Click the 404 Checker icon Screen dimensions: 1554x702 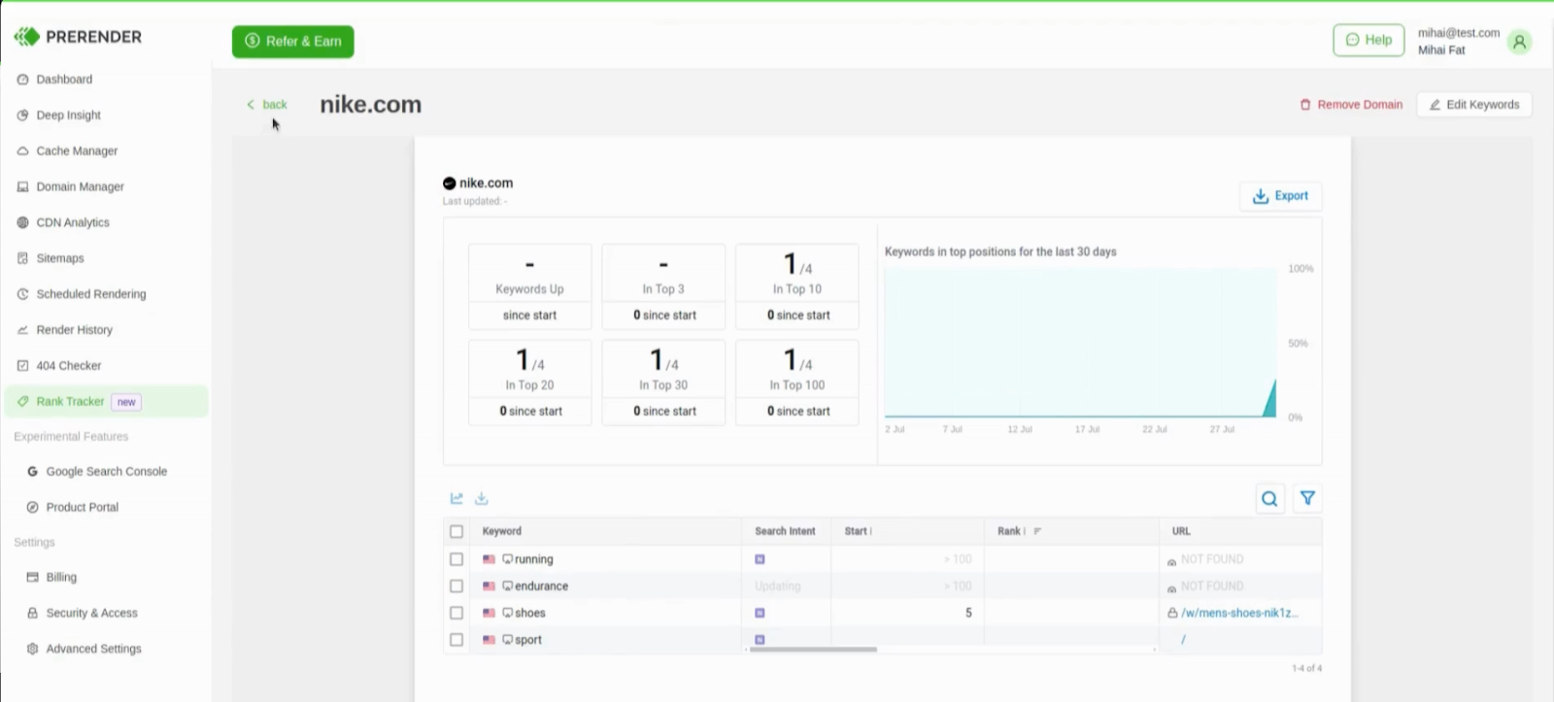click(x=22, y=366)
